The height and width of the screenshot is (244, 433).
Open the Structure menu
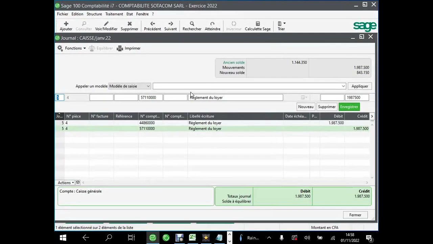94,14
